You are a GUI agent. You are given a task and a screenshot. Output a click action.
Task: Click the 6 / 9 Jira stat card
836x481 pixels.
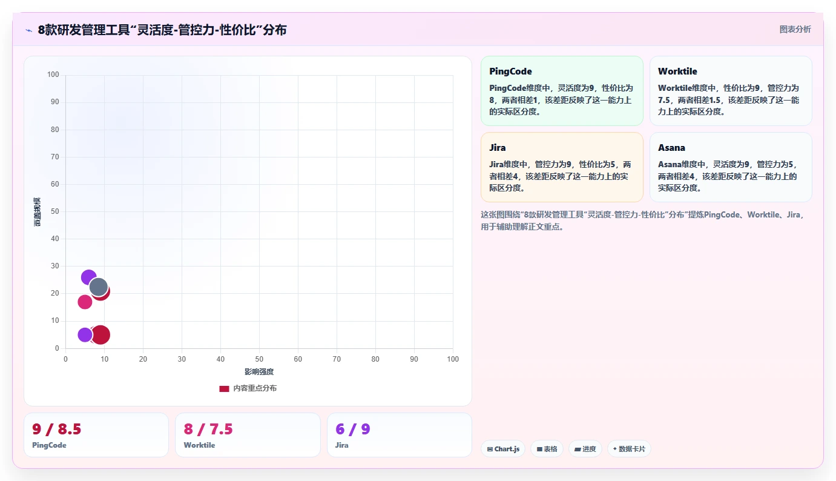pos(399,435)
